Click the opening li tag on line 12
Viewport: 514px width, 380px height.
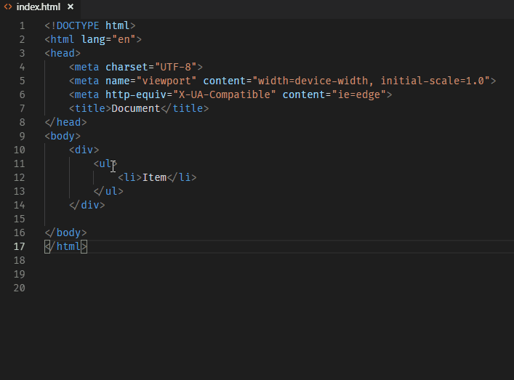(x=130, y=177)
